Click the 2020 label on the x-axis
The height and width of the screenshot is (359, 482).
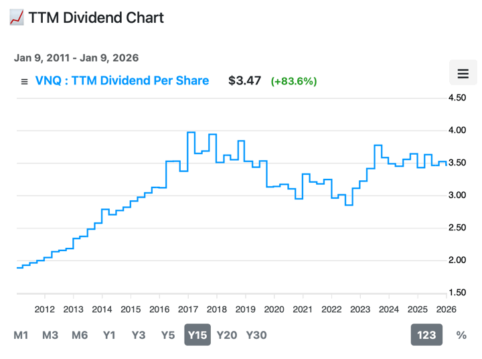[x=274, y=309]
